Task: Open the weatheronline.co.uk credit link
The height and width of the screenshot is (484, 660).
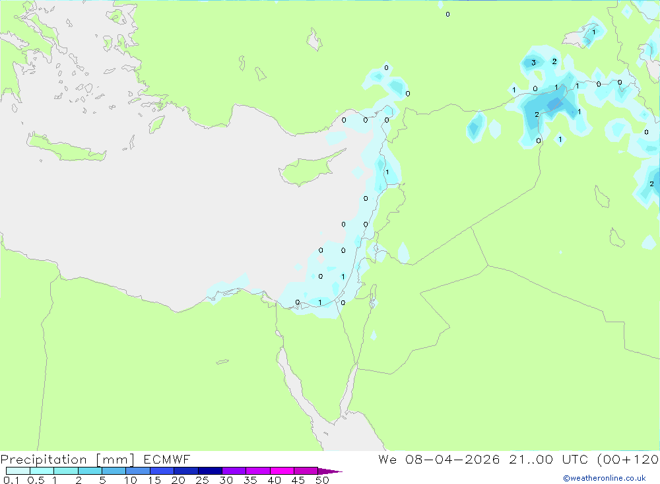Action: 605,478
